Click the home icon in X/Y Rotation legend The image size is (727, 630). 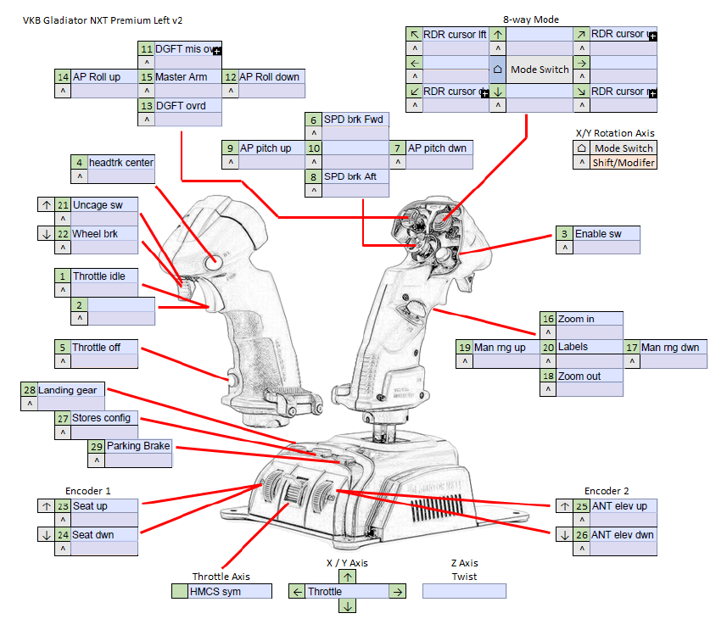(582, 148)
